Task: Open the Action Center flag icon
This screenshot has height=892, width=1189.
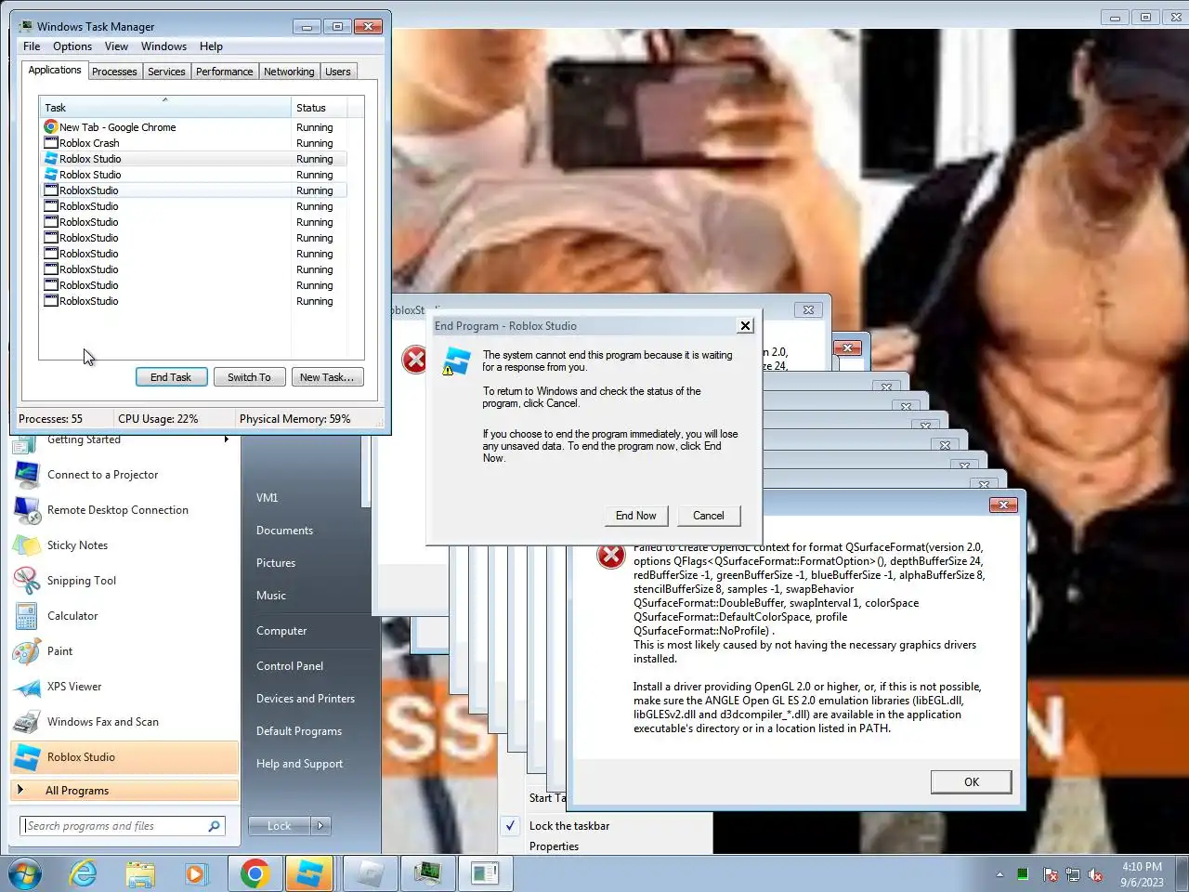Action: pyautogui.click(x=1051, y=874)
